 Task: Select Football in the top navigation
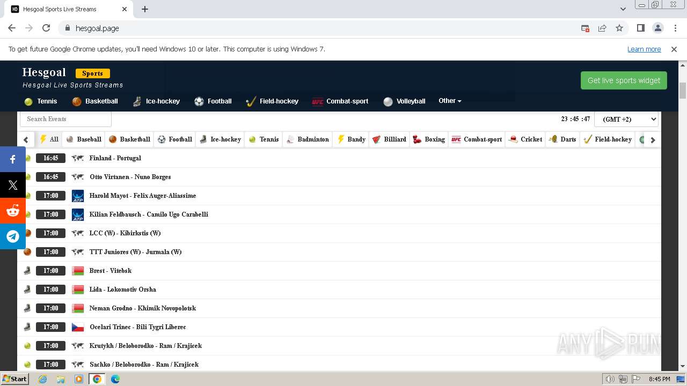[x=213, y=101]
